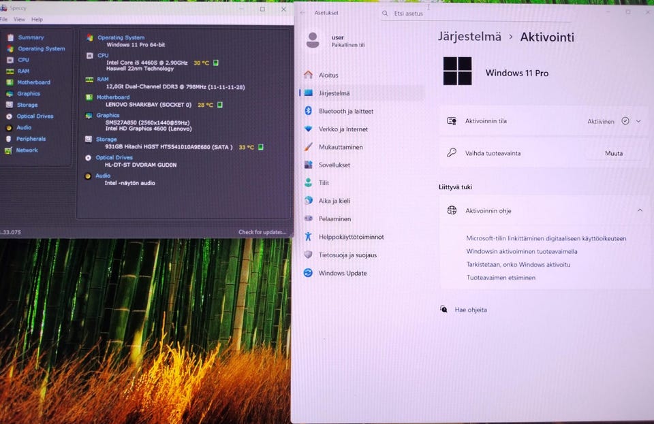Open the Help menu in Speccy
This screenshot has height=424, width=654.
37,20
